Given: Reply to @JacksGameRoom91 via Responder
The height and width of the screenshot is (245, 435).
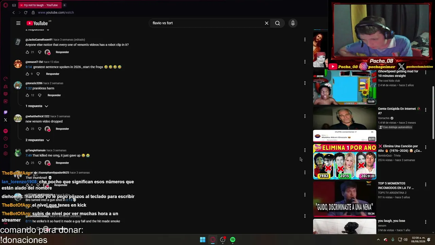Looking at the screenshot, I should click(62, 52).
